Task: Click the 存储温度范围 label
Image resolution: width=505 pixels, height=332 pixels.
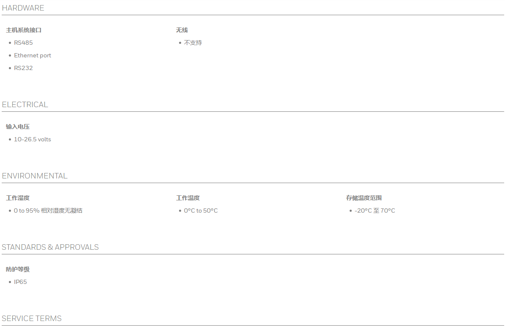Action: pos(364,198)
